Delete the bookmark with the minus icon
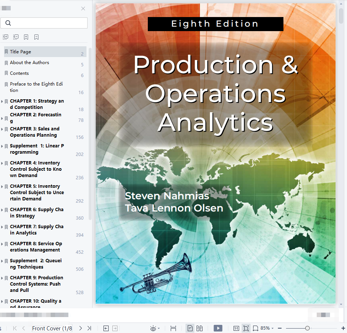 (37, 37)
